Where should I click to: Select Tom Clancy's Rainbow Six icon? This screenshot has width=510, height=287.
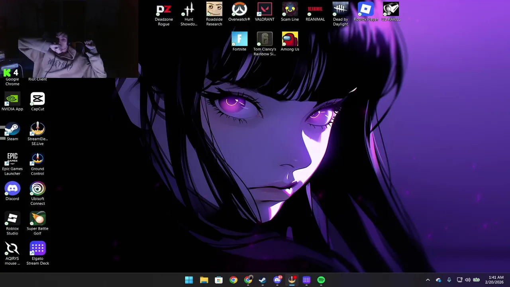click(x=265, y=44)
